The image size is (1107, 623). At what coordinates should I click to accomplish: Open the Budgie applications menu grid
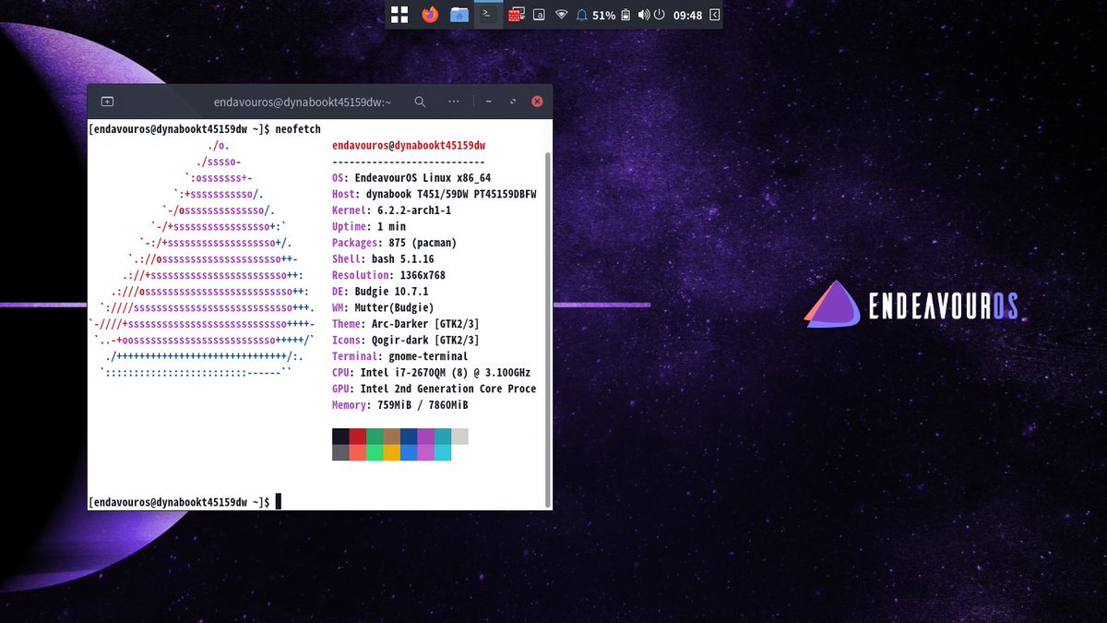[399, 15]
